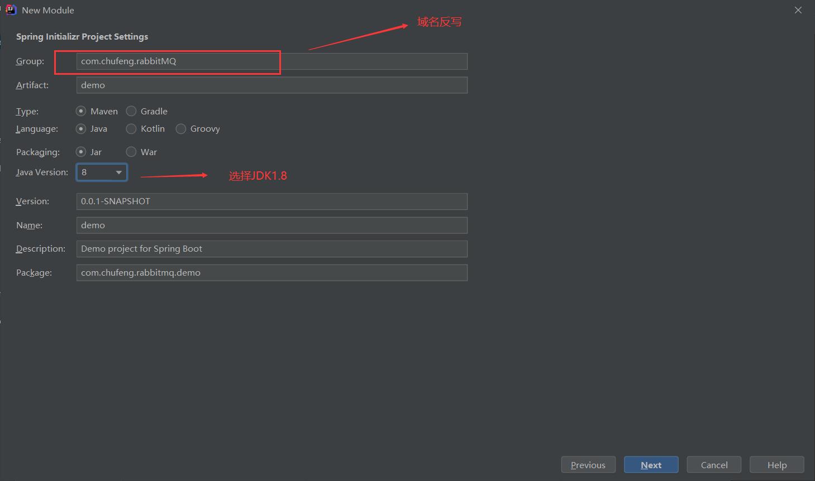Choose Groovy as the language

point(181,128)
